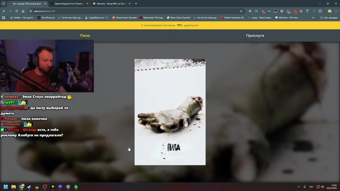The image size is (340, 191).
Task: Show hidden system tray icons
Action: 299,187
